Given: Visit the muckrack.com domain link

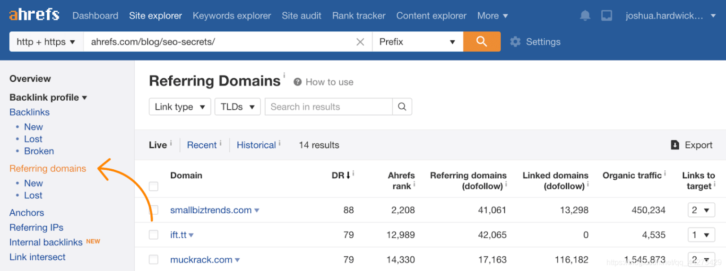Looking at the screenshot, I should [201, 260].
